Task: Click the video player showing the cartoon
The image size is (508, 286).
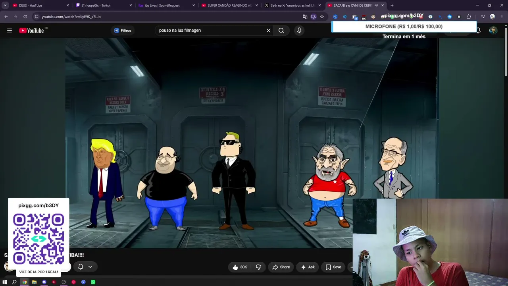Action: (x=252, y=143)
